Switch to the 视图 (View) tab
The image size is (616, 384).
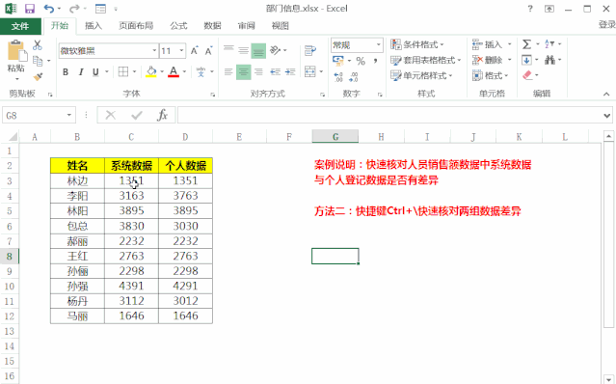(x=281, y=26)
